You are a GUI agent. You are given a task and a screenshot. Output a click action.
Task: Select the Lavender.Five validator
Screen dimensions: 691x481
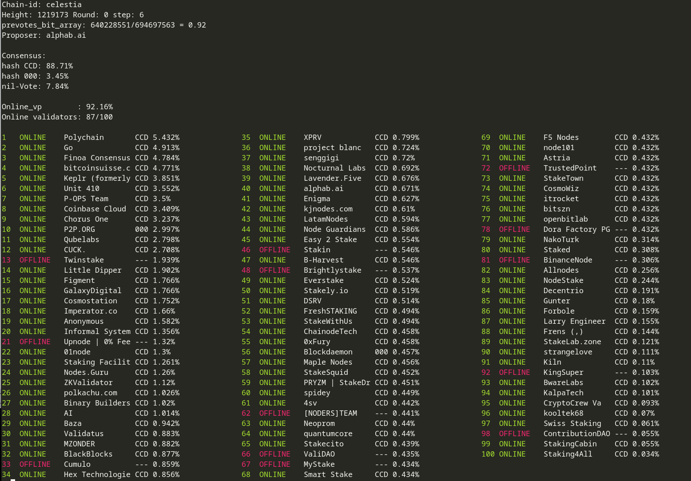(333, 178)
